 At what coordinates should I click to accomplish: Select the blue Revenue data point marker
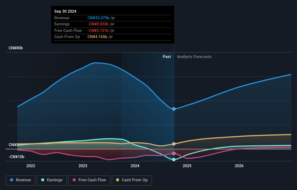point(174,109)
